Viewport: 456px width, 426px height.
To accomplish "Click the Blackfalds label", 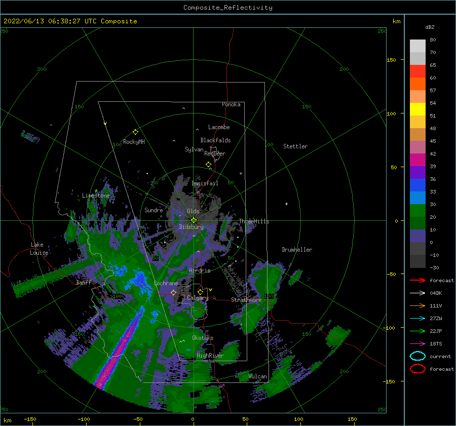I will pyautogui.click(x=215, y=140).
